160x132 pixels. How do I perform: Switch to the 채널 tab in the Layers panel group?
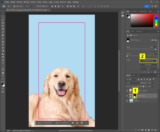pyautogui.click(x=134, y=75)
